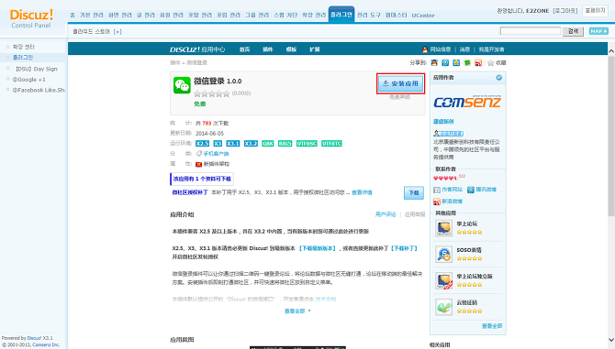Click the [+] next to cloud store
Screen dimensions: 615x349
click(117, 32)
